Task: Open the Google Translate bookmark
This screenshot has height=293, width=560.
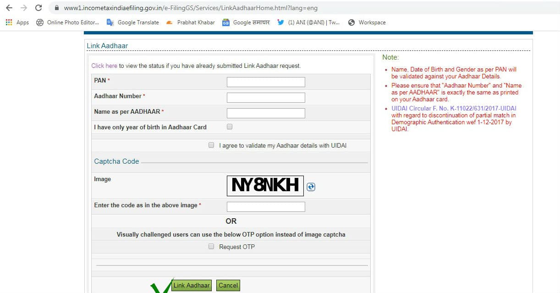Action: (x=133, y=22)
